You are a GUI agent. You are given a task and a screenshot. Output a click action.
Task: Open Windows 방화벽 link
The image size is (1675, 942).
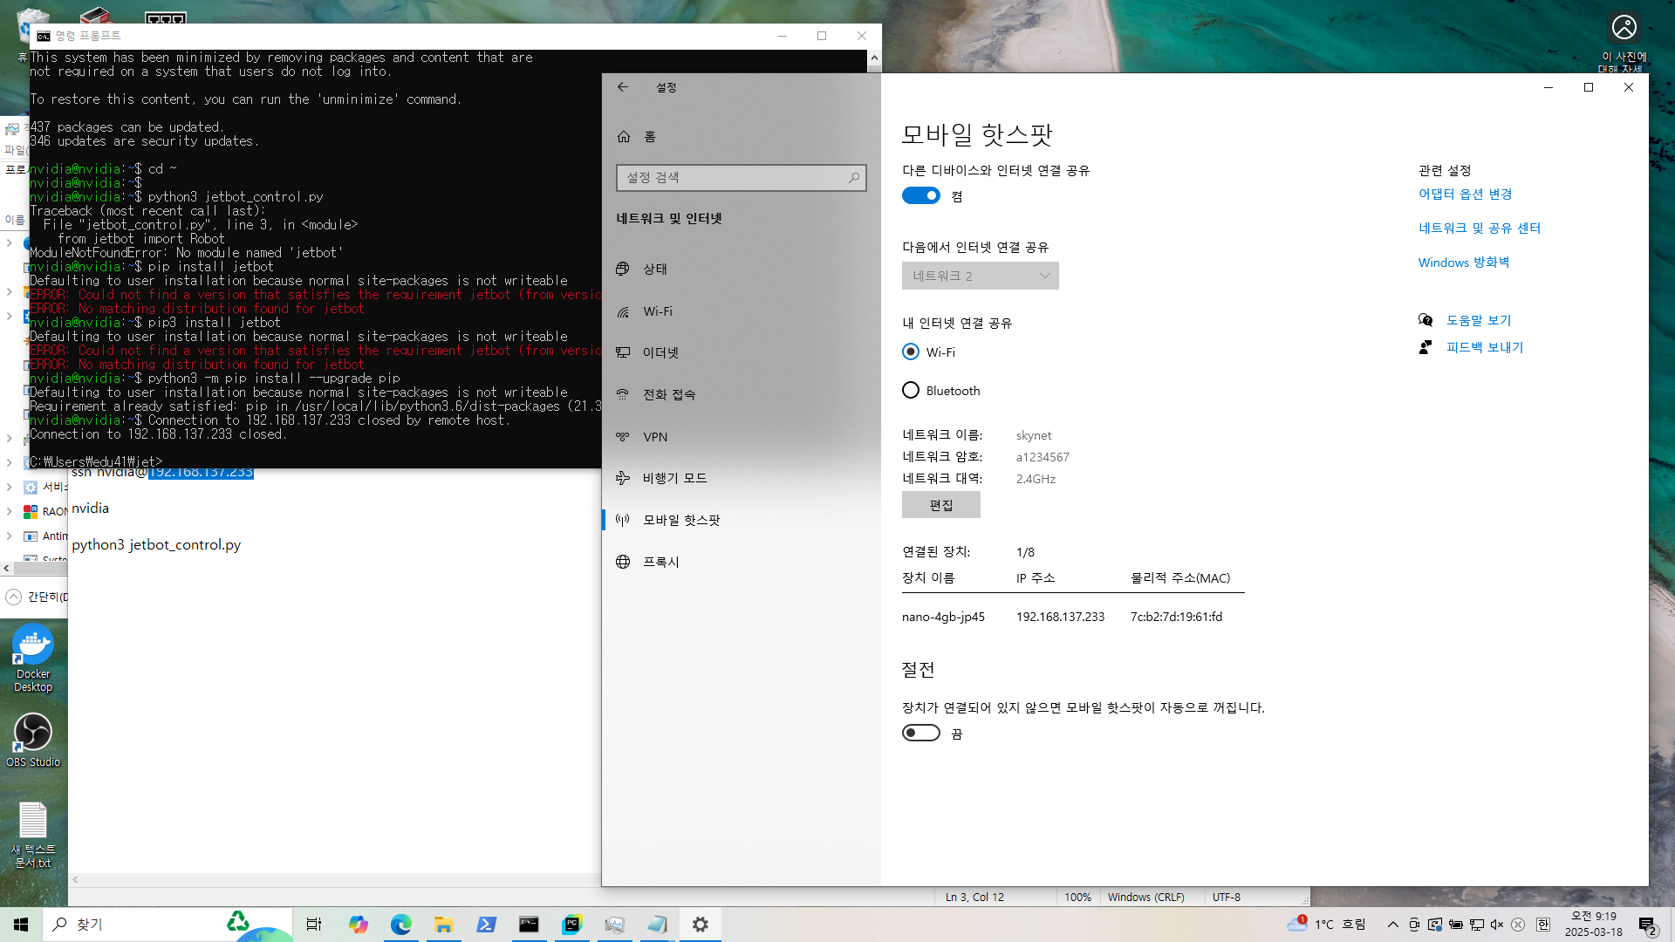(1463, 263)
